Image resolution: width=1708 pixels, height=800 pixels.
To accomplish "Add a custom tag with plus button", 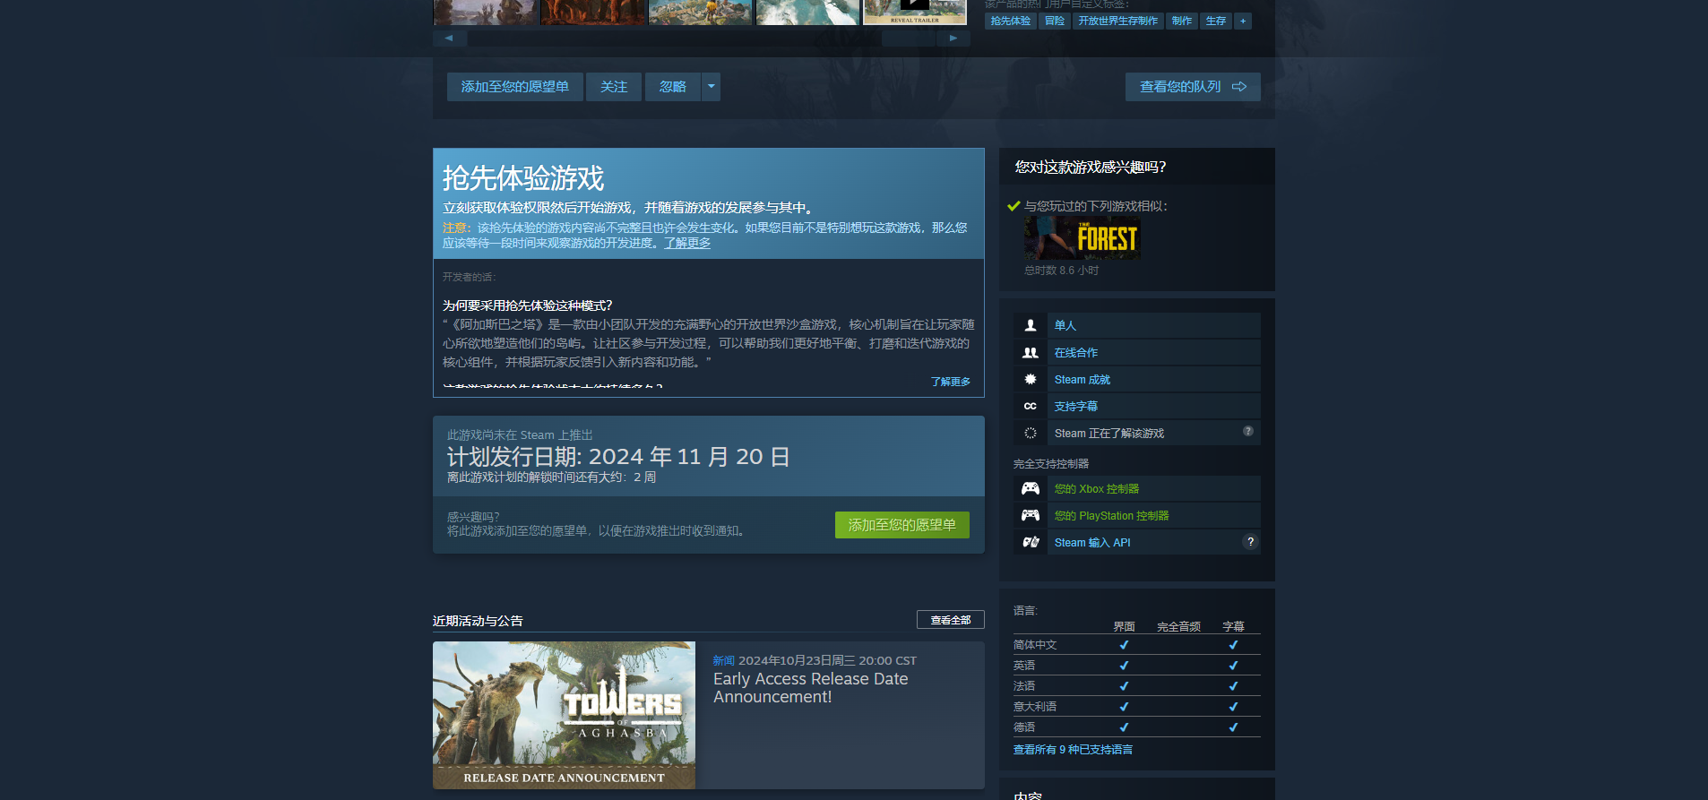I will tap(1243, 21).
